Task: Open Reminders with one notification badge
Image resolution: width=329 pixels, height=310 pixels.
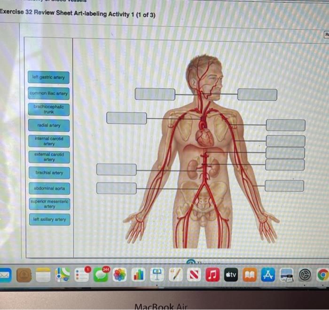Action: [x=82, y=275]
